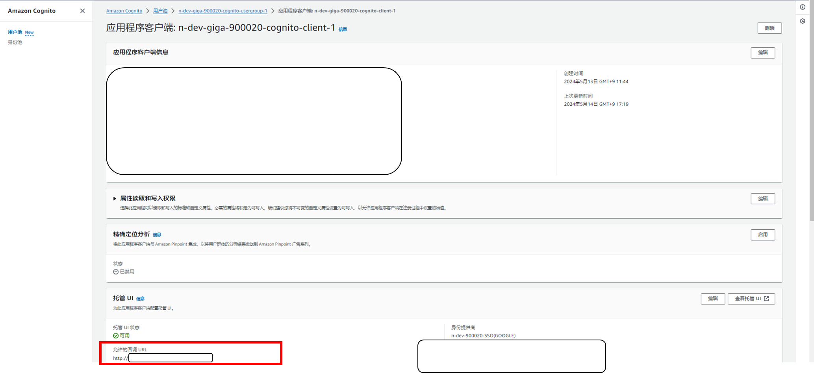Click 启用 for Pinpoint analytics
814x373 pixels.
point(763,235)
